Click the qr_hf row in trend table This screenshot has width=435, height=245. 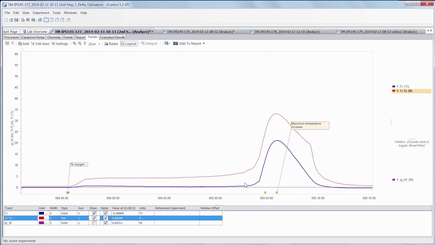(113, 223)
